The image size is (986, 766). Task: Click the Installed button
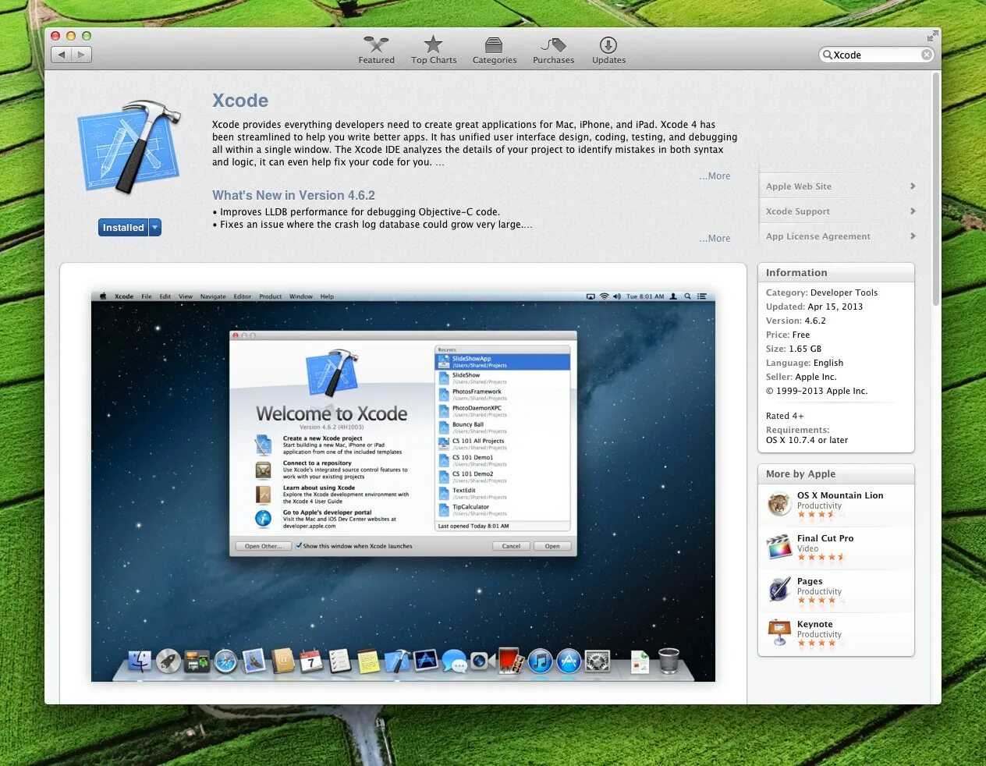[123, 228]
